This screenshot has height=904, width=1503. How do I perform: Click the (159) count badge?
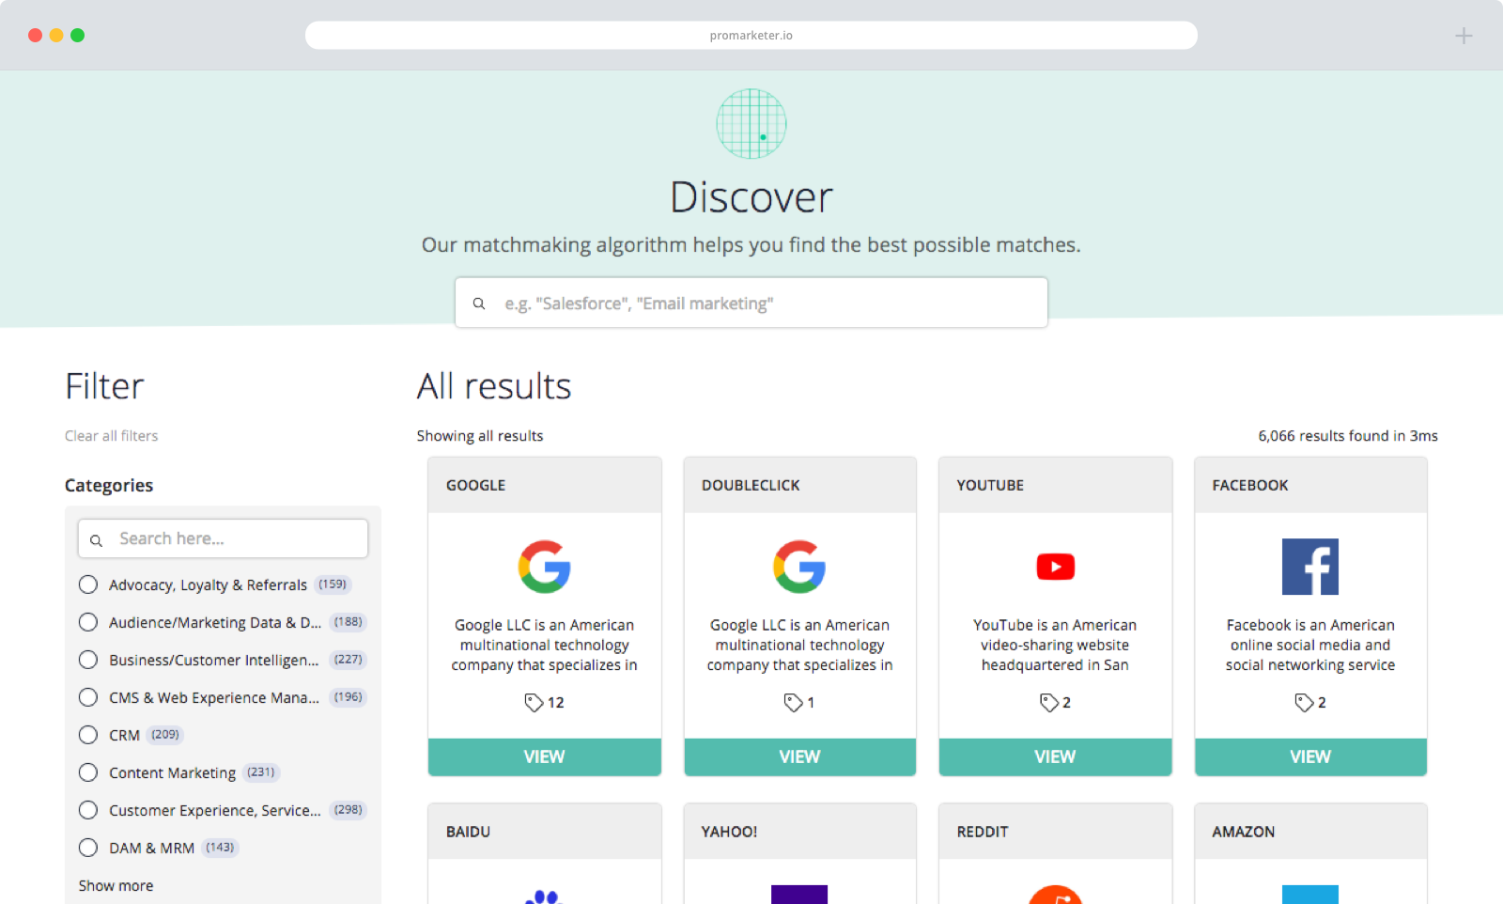(333, 584)
